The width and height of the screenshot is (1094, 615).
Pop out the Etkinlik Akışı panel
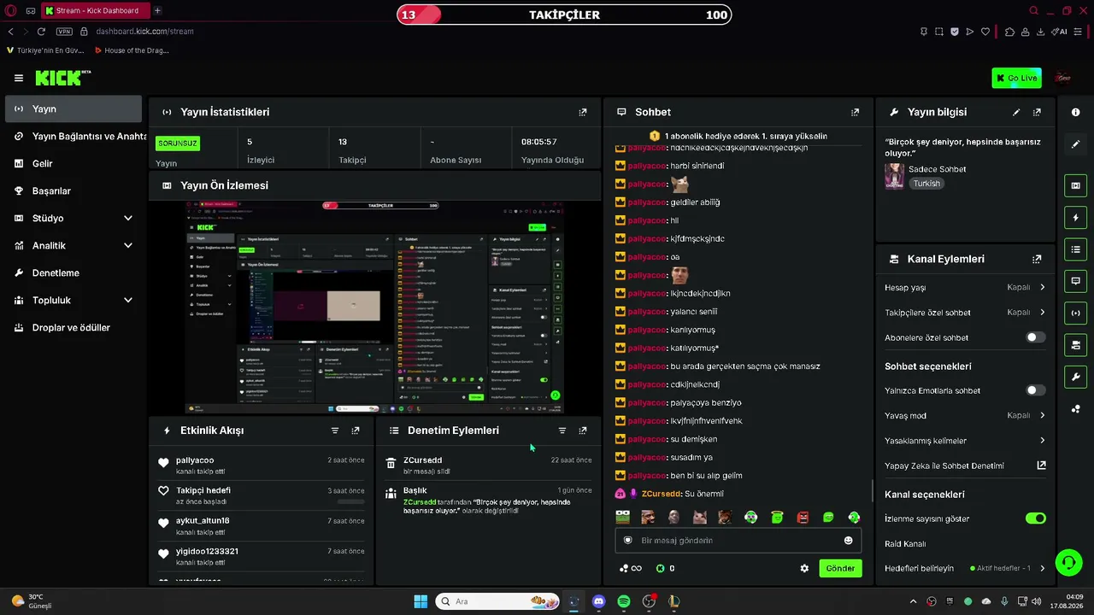356,430
